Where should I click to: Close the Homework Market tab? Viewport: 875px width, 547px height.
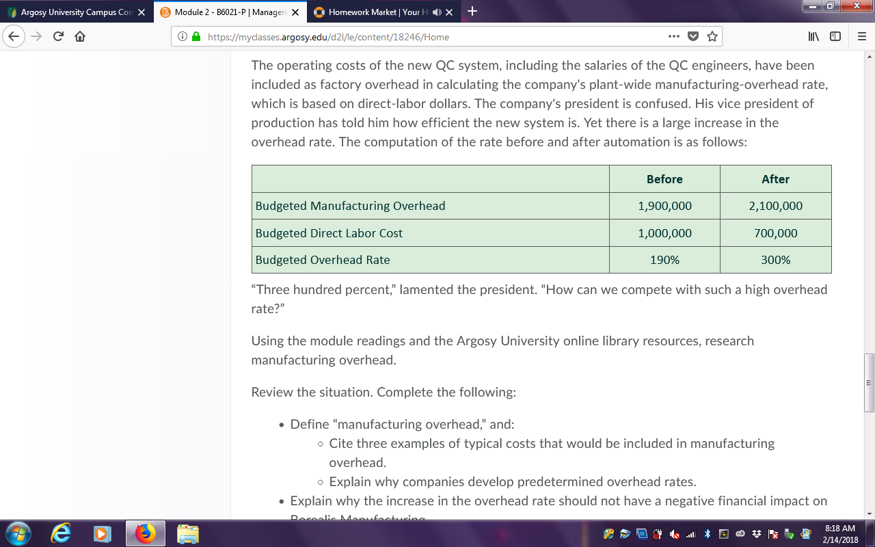tap(449, 12)
